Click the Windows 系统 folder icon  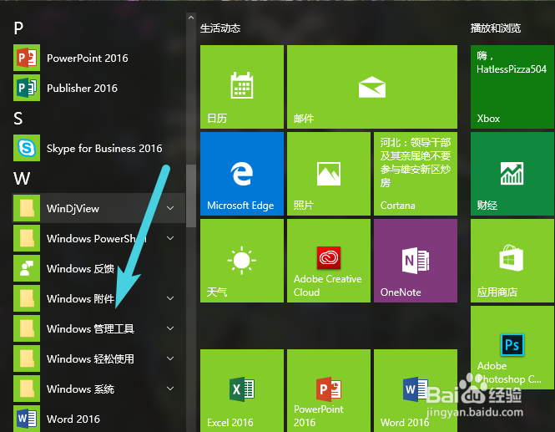click(x=27, y=389)
